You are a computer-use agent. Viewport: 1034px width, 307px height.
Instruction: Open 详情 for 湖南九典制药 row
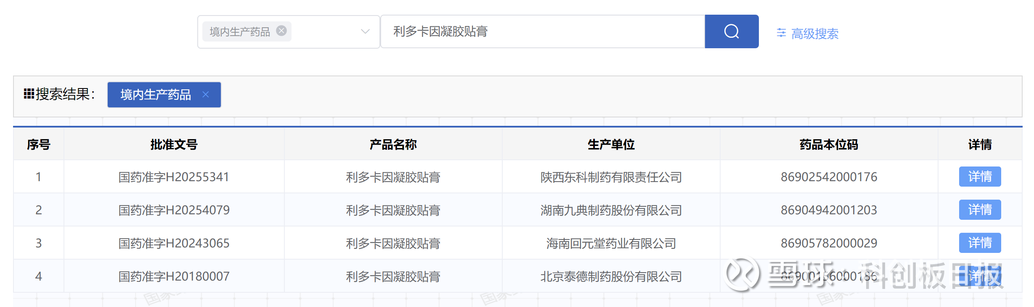tap(979, 210)
